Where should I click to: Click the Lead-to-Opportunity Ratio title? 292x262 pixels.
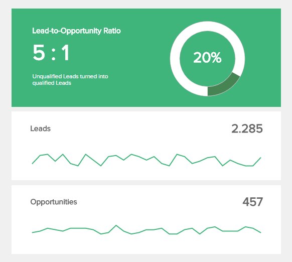76,31
